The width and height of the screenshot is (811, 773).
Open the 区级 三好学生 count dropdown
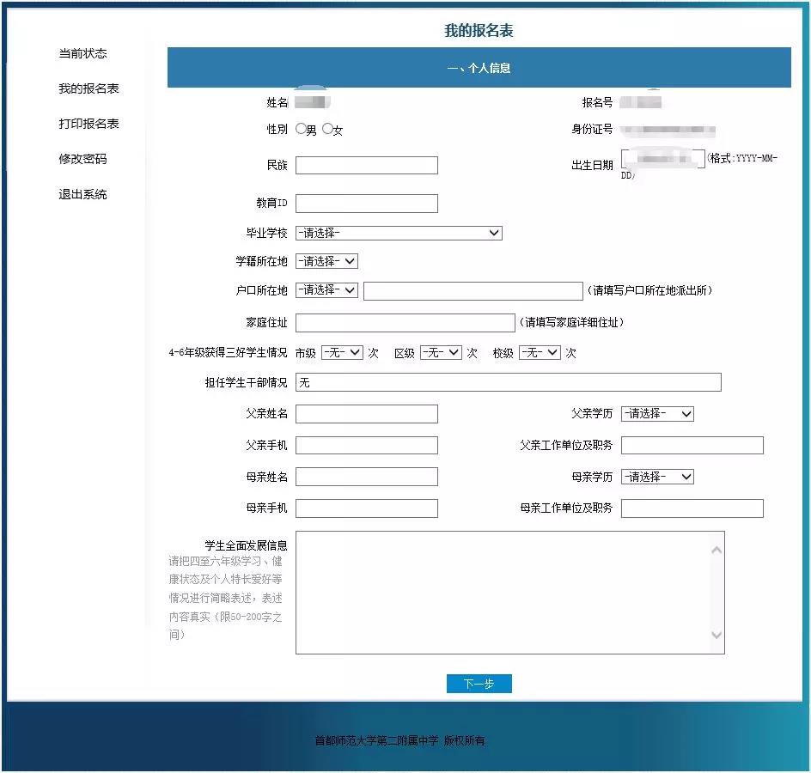click(441, 353)
